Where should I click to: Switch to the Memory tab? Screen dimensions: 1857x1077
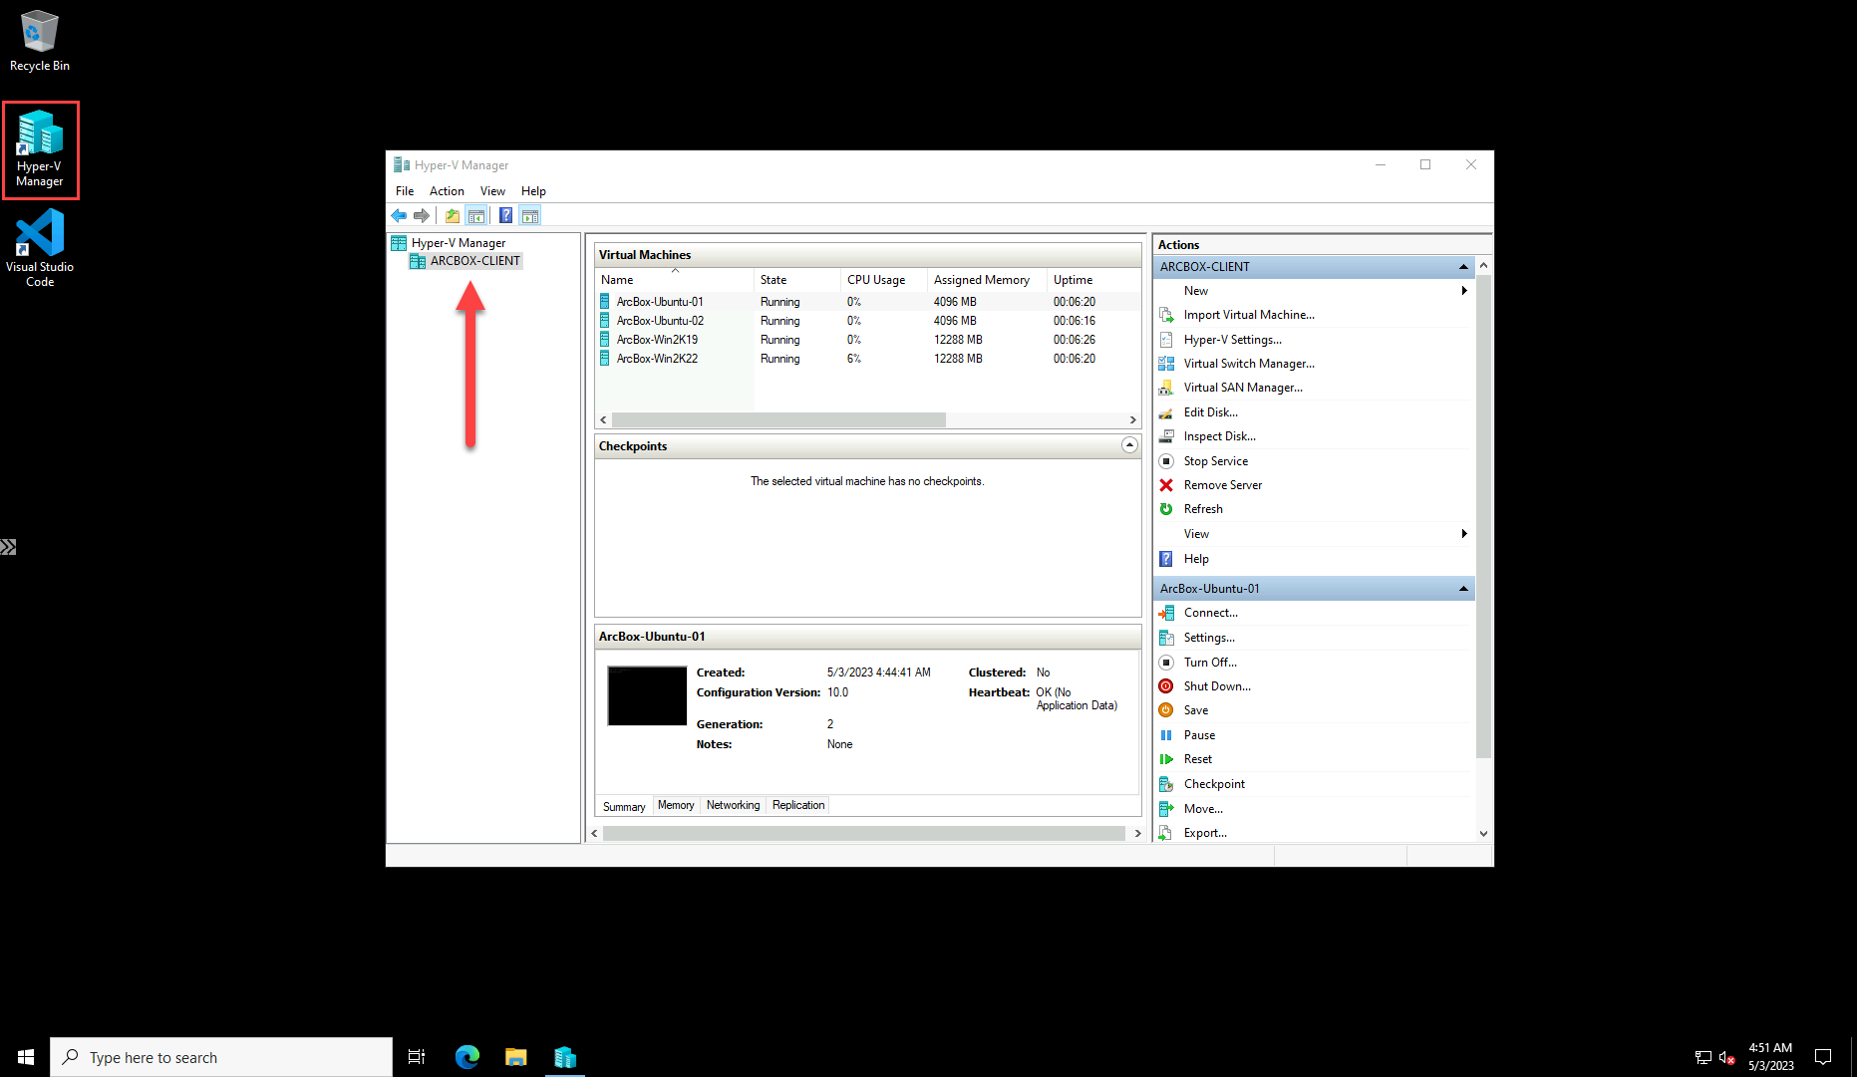pos(676,805)
